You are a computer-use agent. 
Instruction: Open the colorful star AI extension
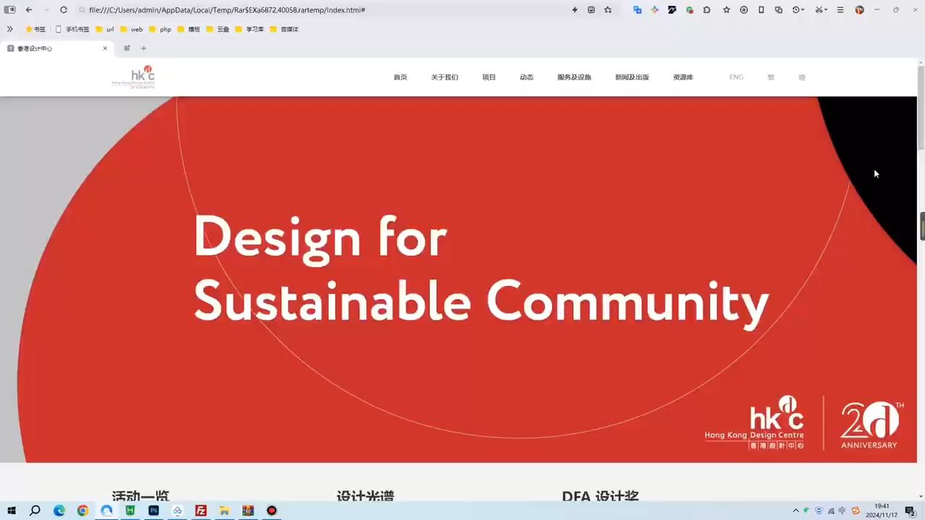tap(655, 10)
